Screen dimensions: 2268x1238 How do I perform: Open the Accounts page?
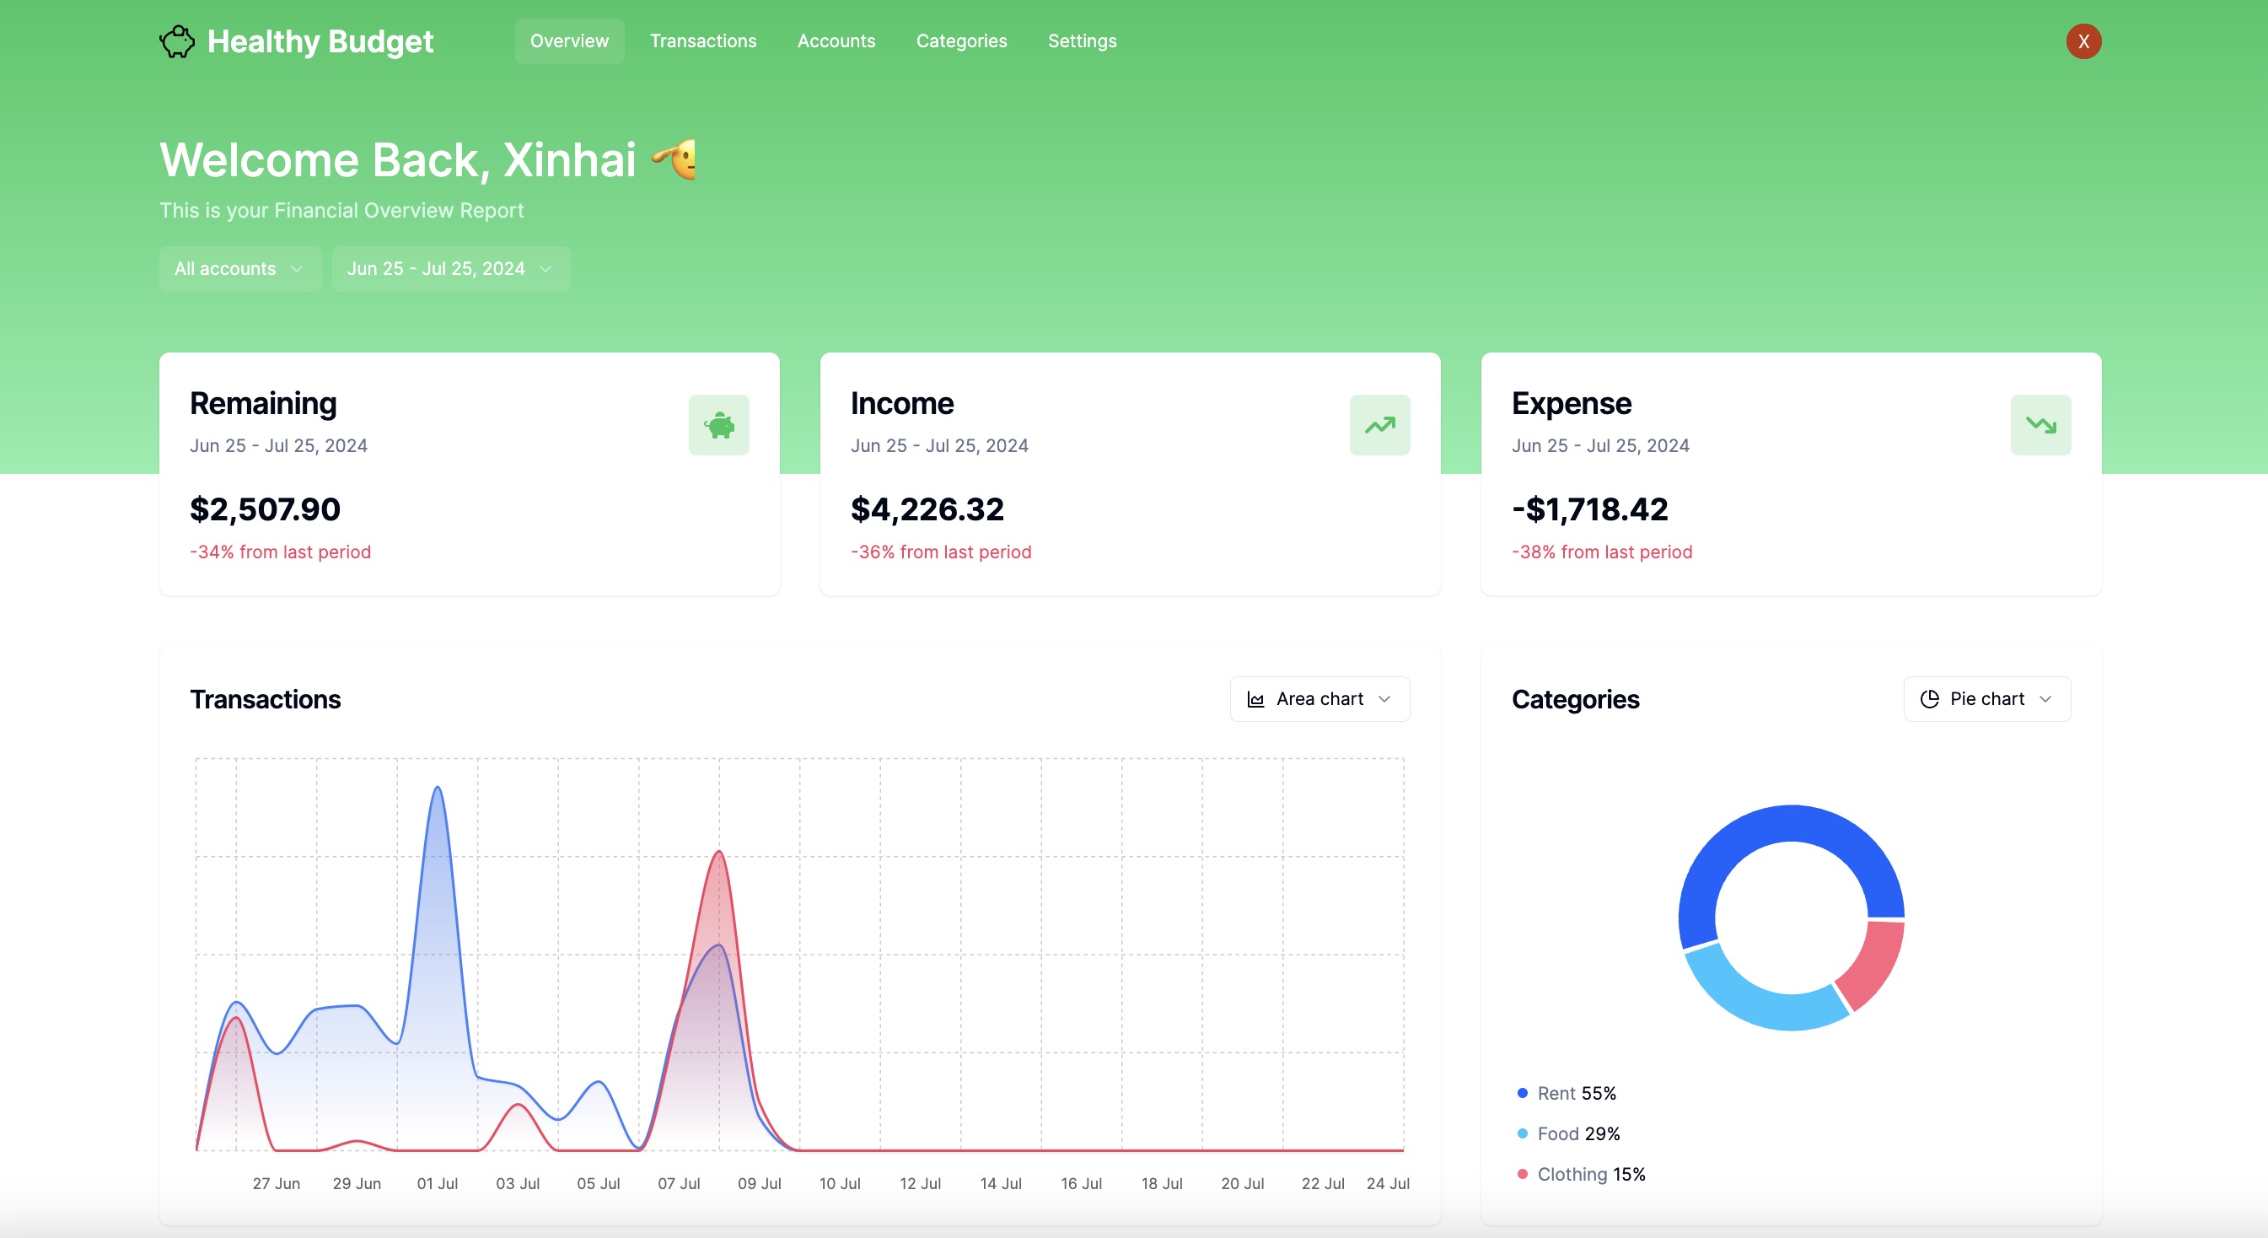click(836, 40)
